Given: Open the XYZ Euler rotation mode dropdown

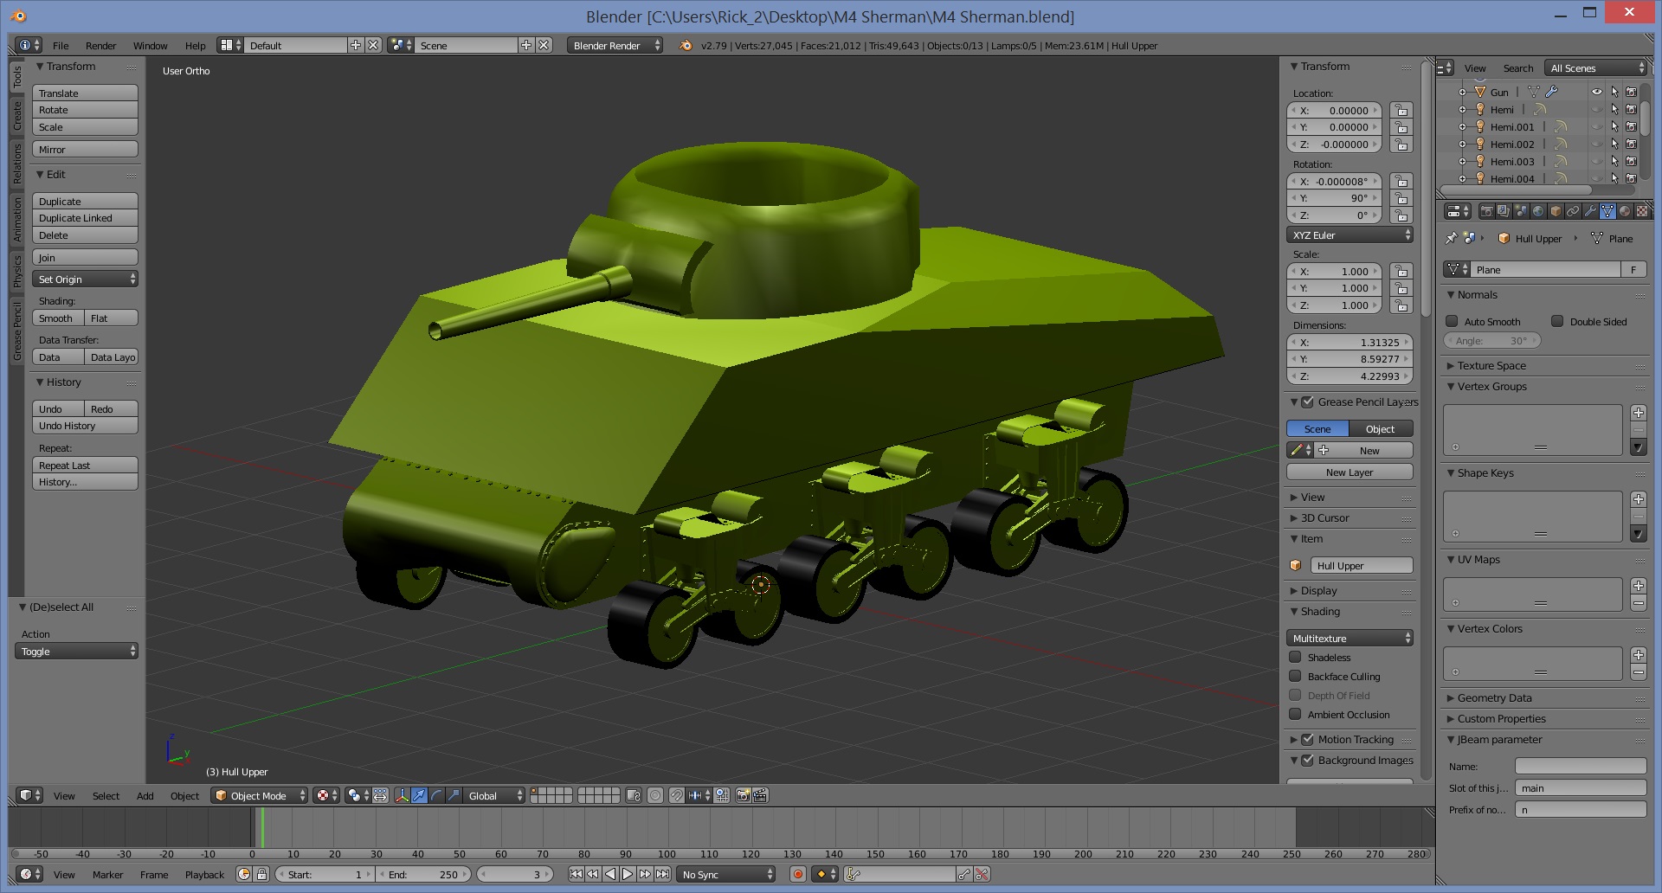Looking at the screenshot, I should pyautogui.click(x=1350, y=234).
